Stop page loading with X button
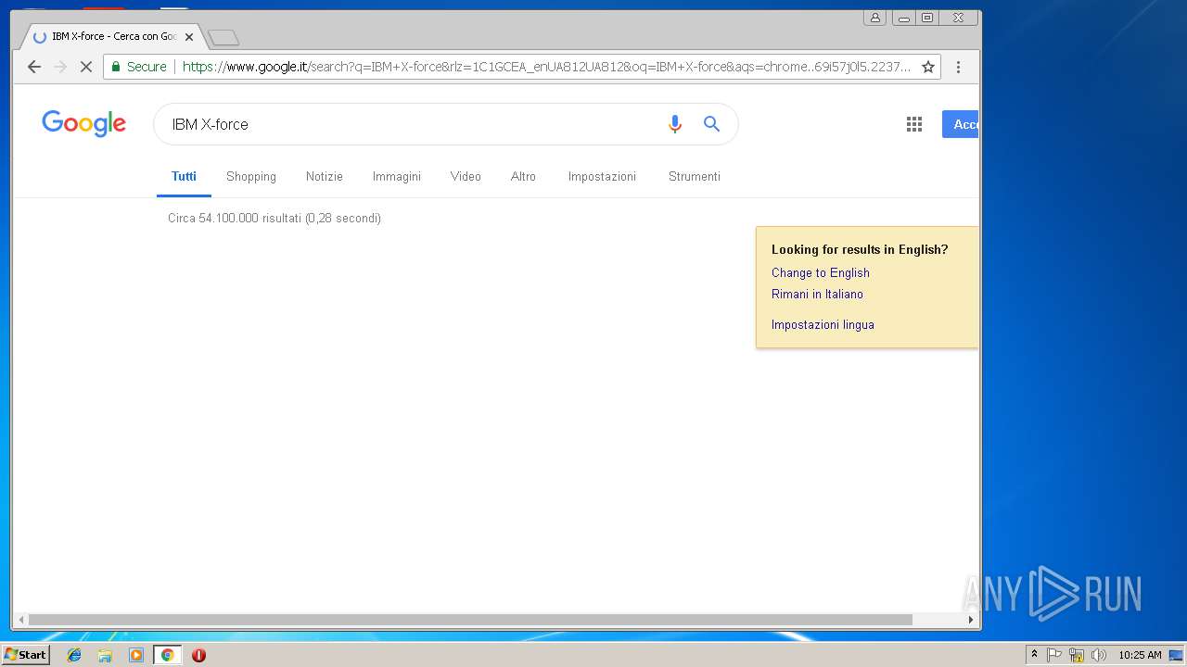1187x667 pixels. coord(85,67)
